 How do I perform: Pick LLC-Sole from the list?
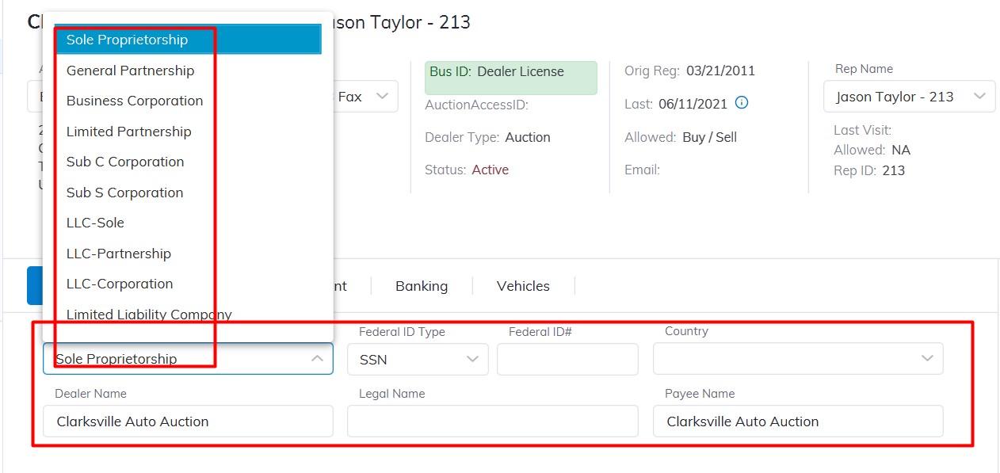(x=95, y=223)
